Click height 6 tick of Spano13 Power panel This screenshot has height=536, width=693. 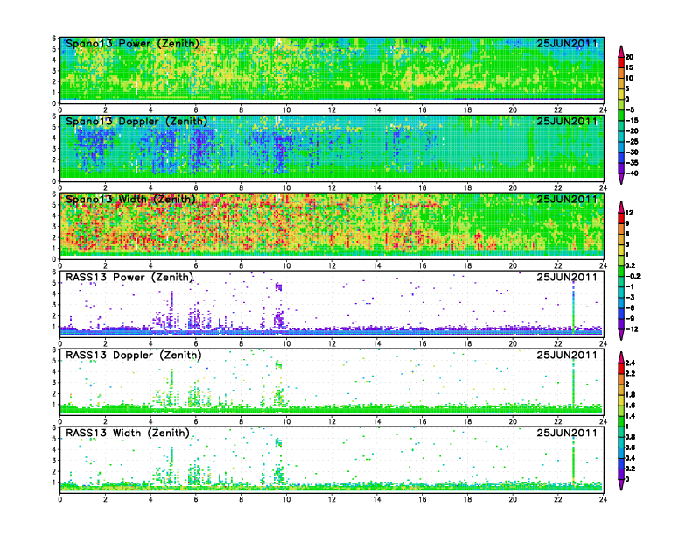(x=54, y=38)
